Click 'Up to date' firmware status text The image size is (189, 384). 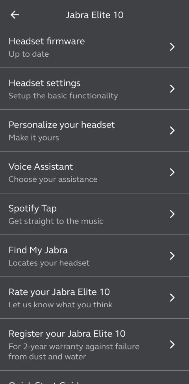click(29, 54)
